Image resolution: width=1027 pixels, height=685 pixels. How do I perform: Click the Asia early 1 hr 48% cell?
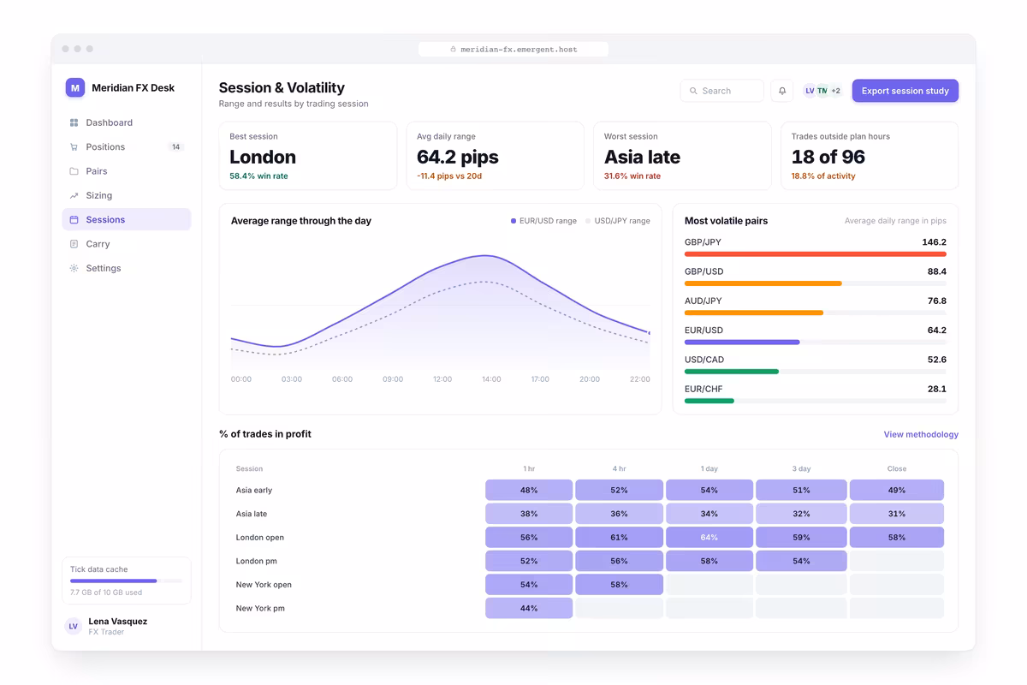[x=529, y=491]
